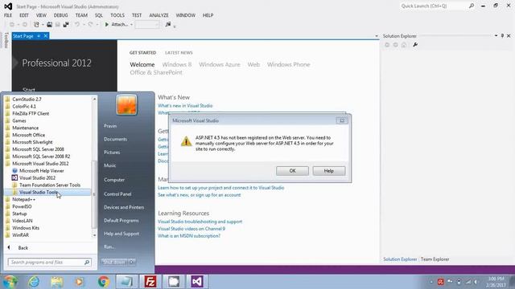
Task: Open the FILE menu
Action: (8, 15)
